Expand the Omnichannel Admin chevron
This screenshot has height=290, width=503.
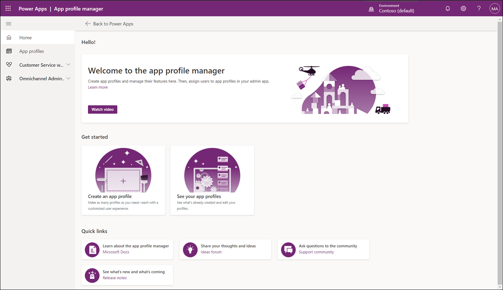pyautogui.click(x=69, y=78)
